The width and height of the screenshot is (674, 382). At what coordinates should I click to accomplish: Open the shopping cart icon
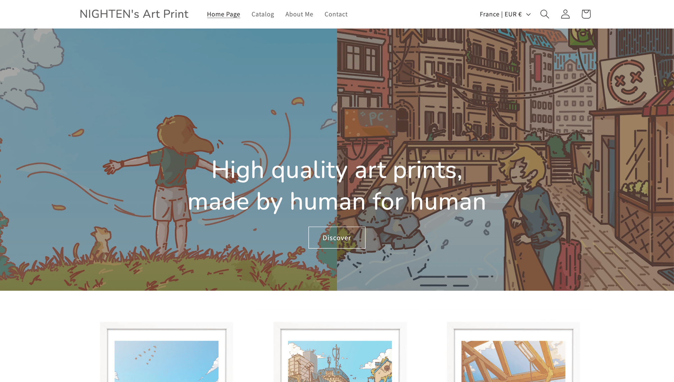coord(586,14)
